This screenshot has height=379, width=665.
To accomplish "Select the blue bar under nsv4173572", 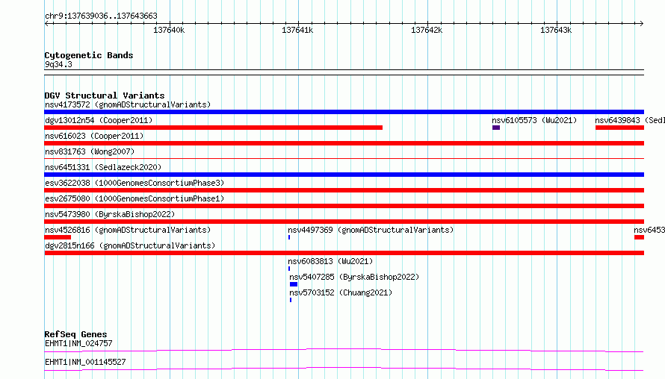I will pos(344,112).
